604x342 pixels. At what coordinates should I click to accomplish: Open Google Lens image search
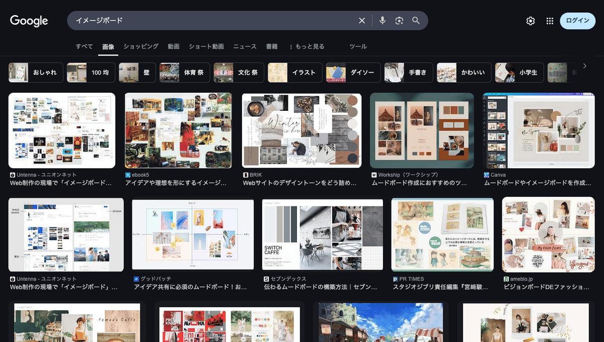(399, 20)
